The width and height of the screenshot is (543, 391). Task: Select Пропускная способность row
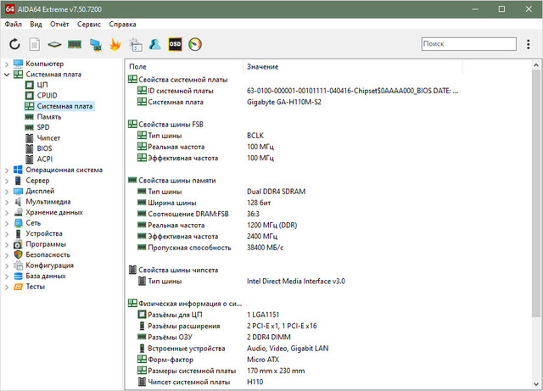coord(210,248)
